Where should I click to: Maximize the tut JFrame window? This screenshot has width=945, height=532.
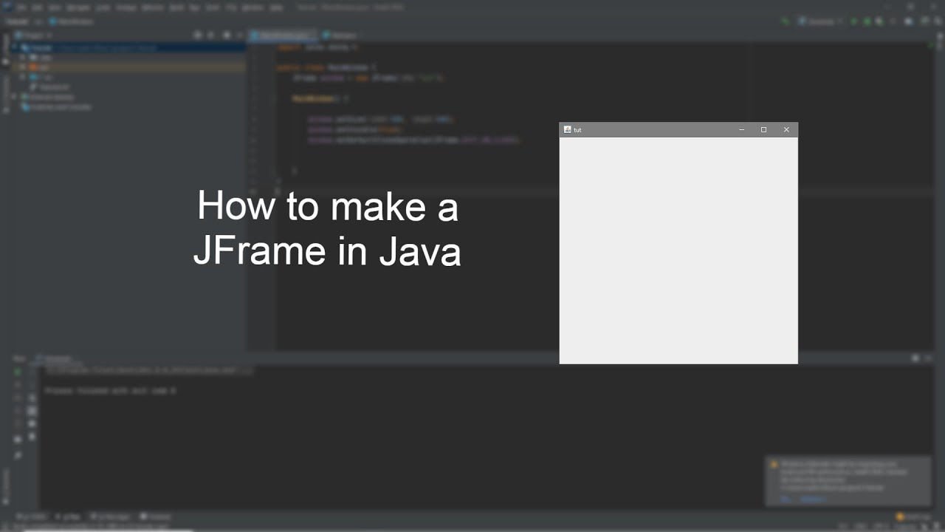click(763, 130)
